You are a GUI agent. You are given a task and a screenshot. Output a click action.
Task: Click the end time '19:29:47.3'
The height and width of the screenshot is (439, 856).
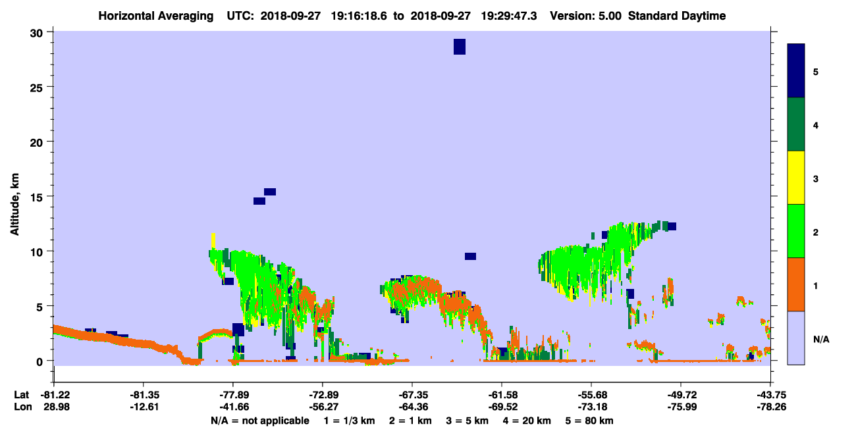[x=509, y=16]
